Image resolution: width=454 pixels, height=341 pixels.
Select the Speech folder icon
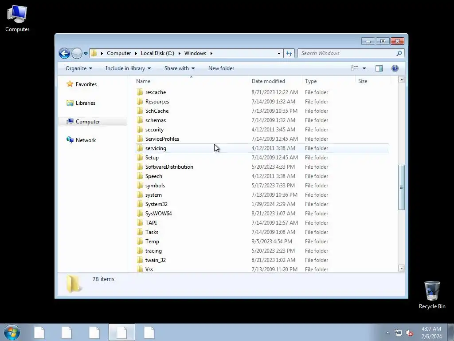coord(140,176)
